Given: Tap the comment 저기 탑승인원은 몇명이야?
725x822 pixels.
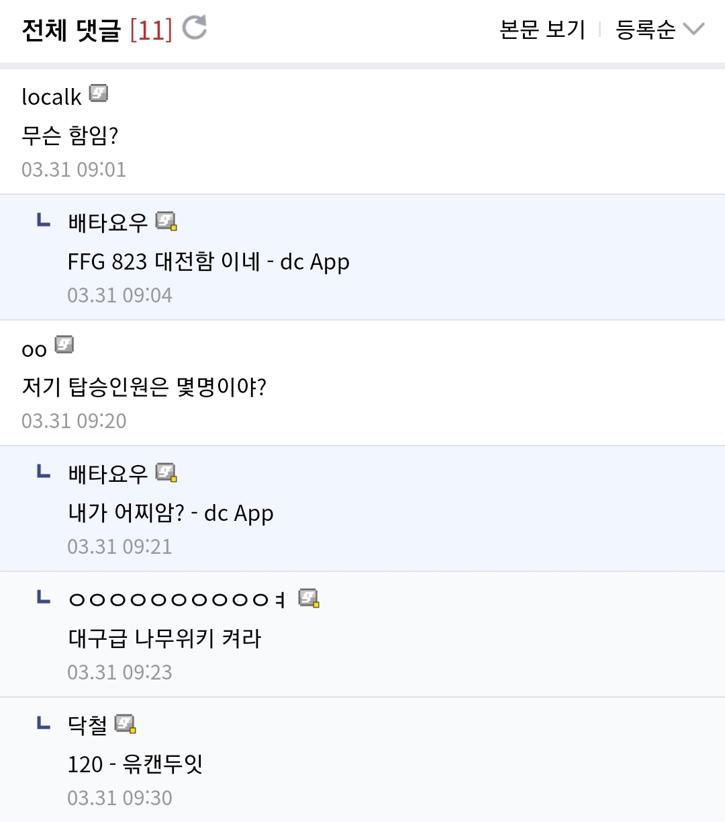Looking at the screenshot, I should (x=144, y=386).
